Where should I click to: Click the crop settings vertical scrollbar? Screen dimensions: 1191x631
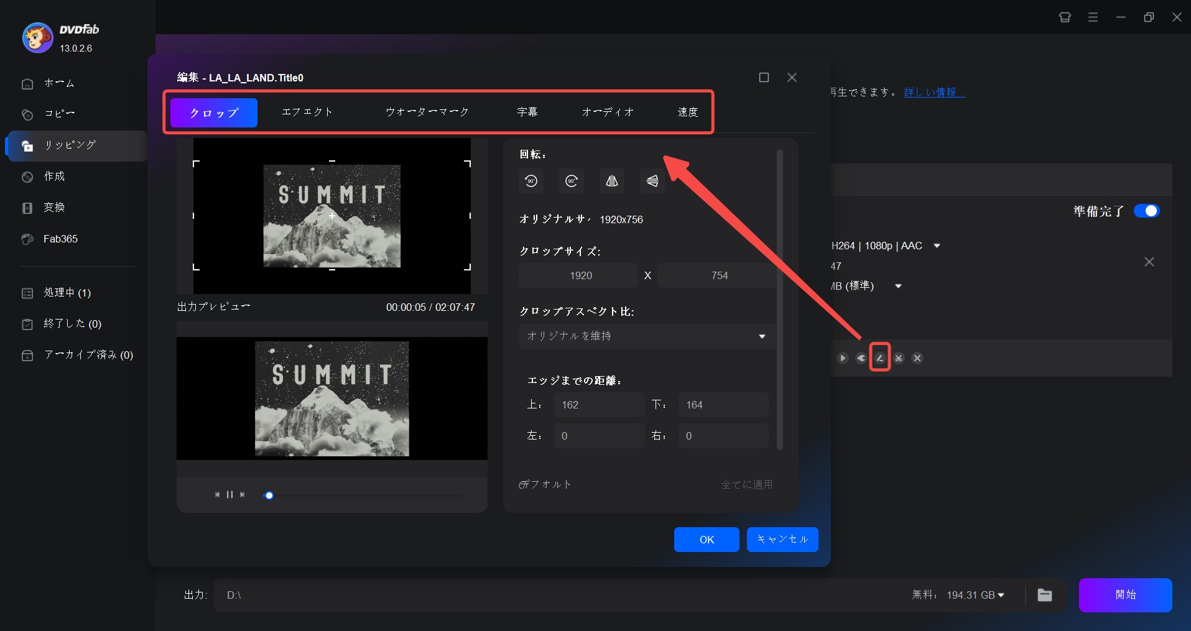780,300
